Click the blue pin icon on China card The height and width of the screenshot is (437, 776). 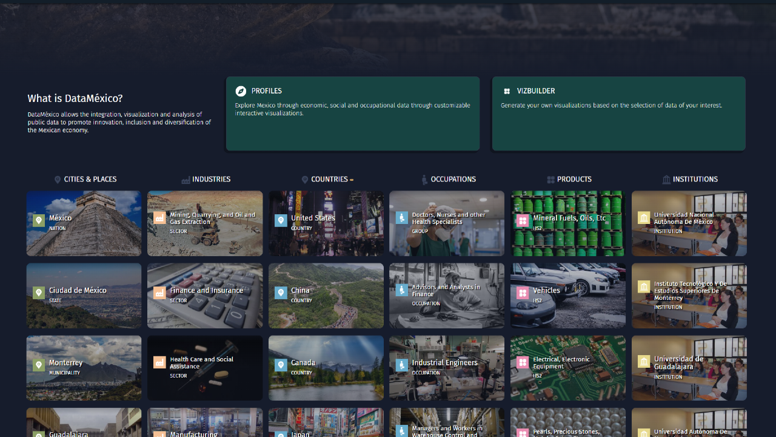coord(281,293)
